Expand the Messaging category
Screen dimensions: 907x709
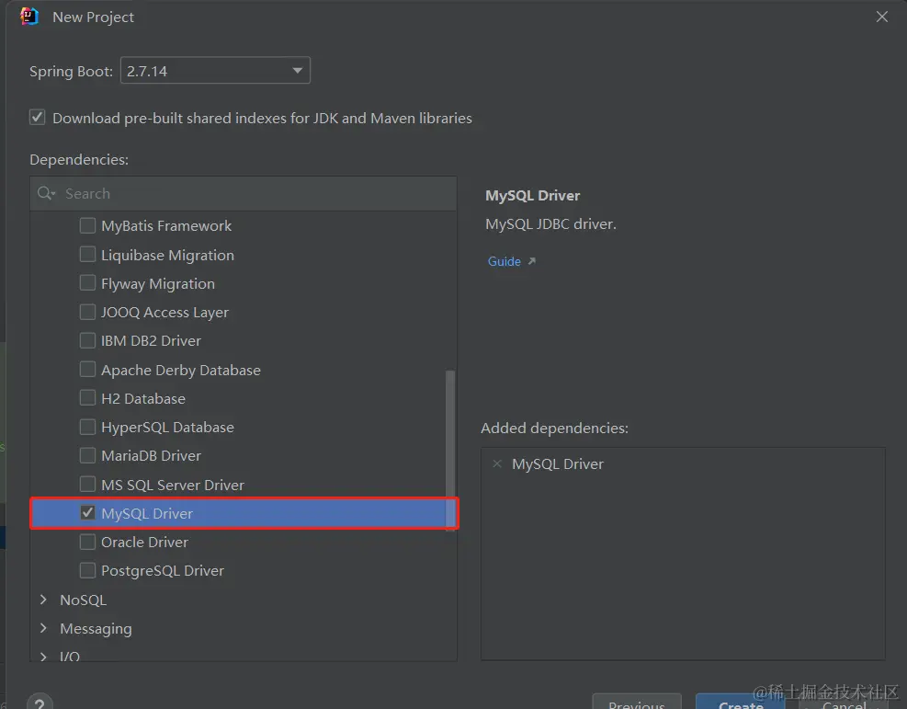coord(43,628)
